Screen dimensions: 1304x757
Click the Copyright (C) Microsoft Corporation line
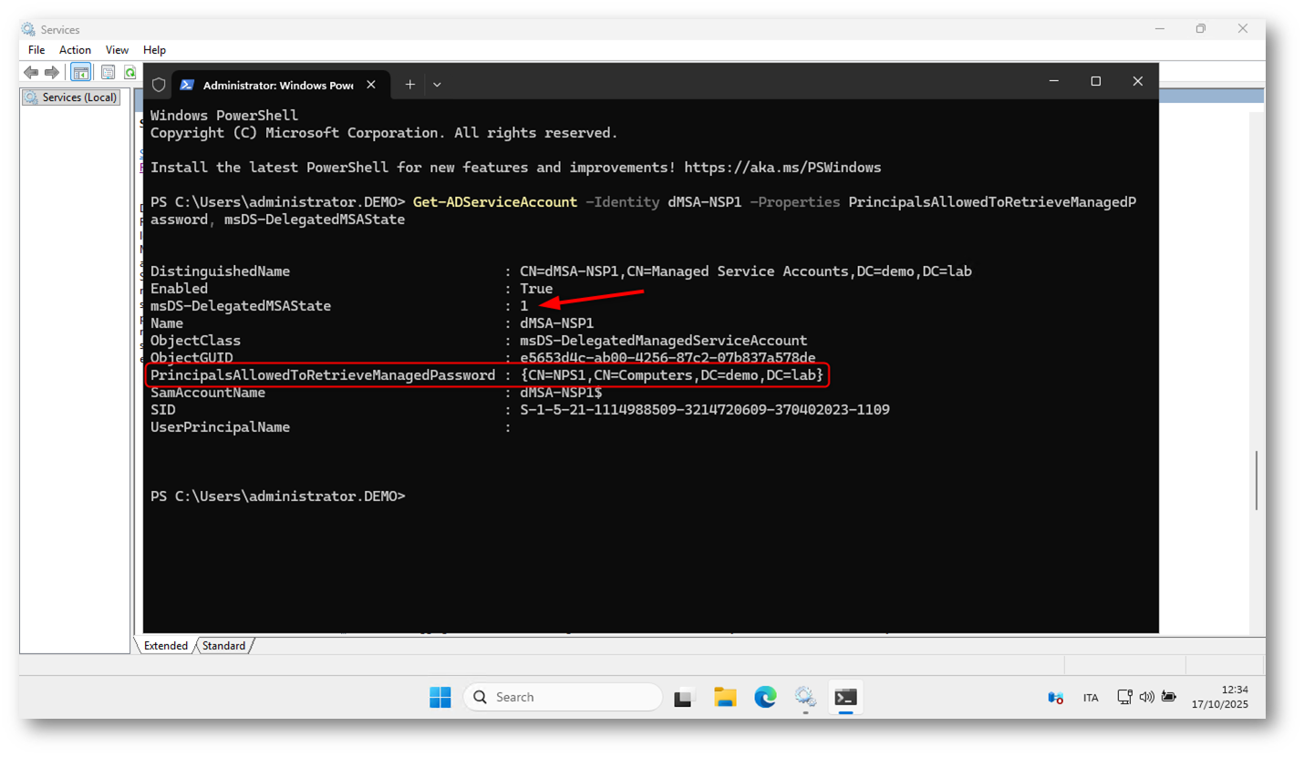pos(384,133)
